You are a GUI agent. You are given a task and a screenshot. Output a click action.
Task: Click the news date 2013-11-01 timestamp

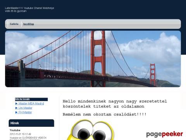coord(20,134)
